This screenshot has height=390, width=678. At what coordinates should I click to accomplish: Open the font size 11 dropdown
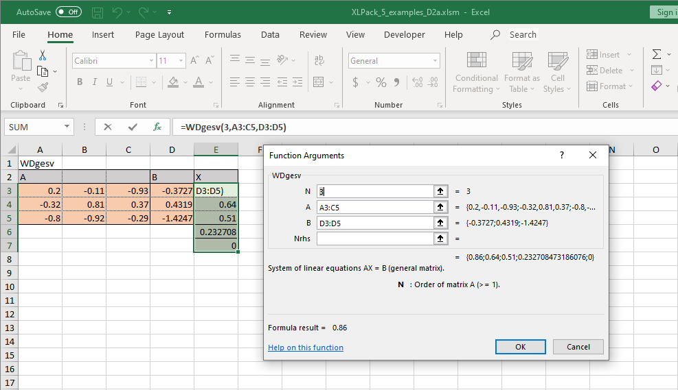coord(181,61)
